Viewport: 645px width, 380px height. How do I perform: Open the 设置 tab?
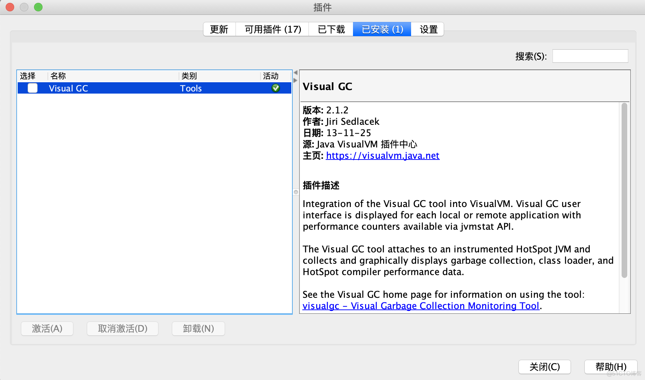(428, 29)
